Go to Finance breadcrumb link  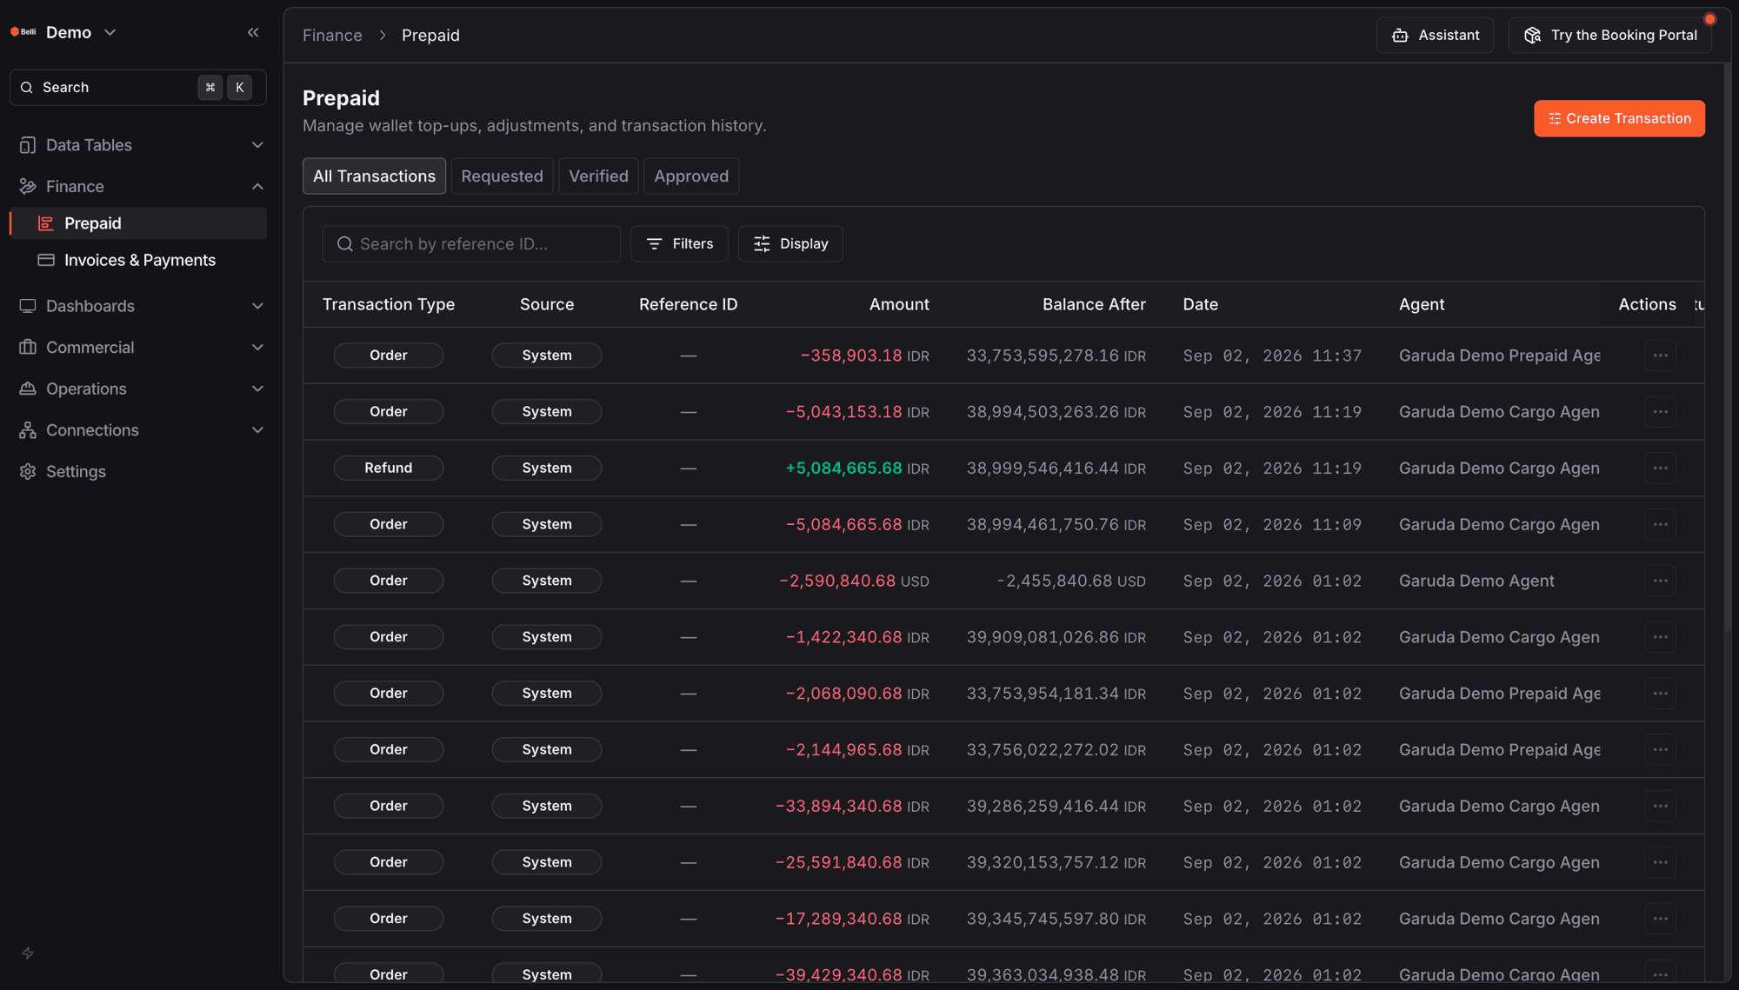tap(332, 36)
